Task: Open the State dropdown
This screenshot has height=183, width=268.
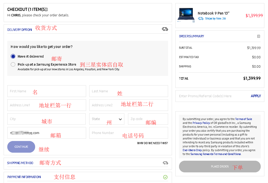Action: (107, 119)
